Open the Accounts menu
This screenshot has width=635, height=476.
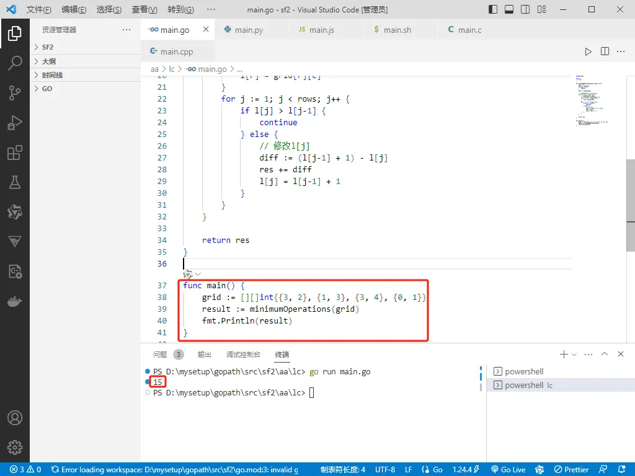15,418
